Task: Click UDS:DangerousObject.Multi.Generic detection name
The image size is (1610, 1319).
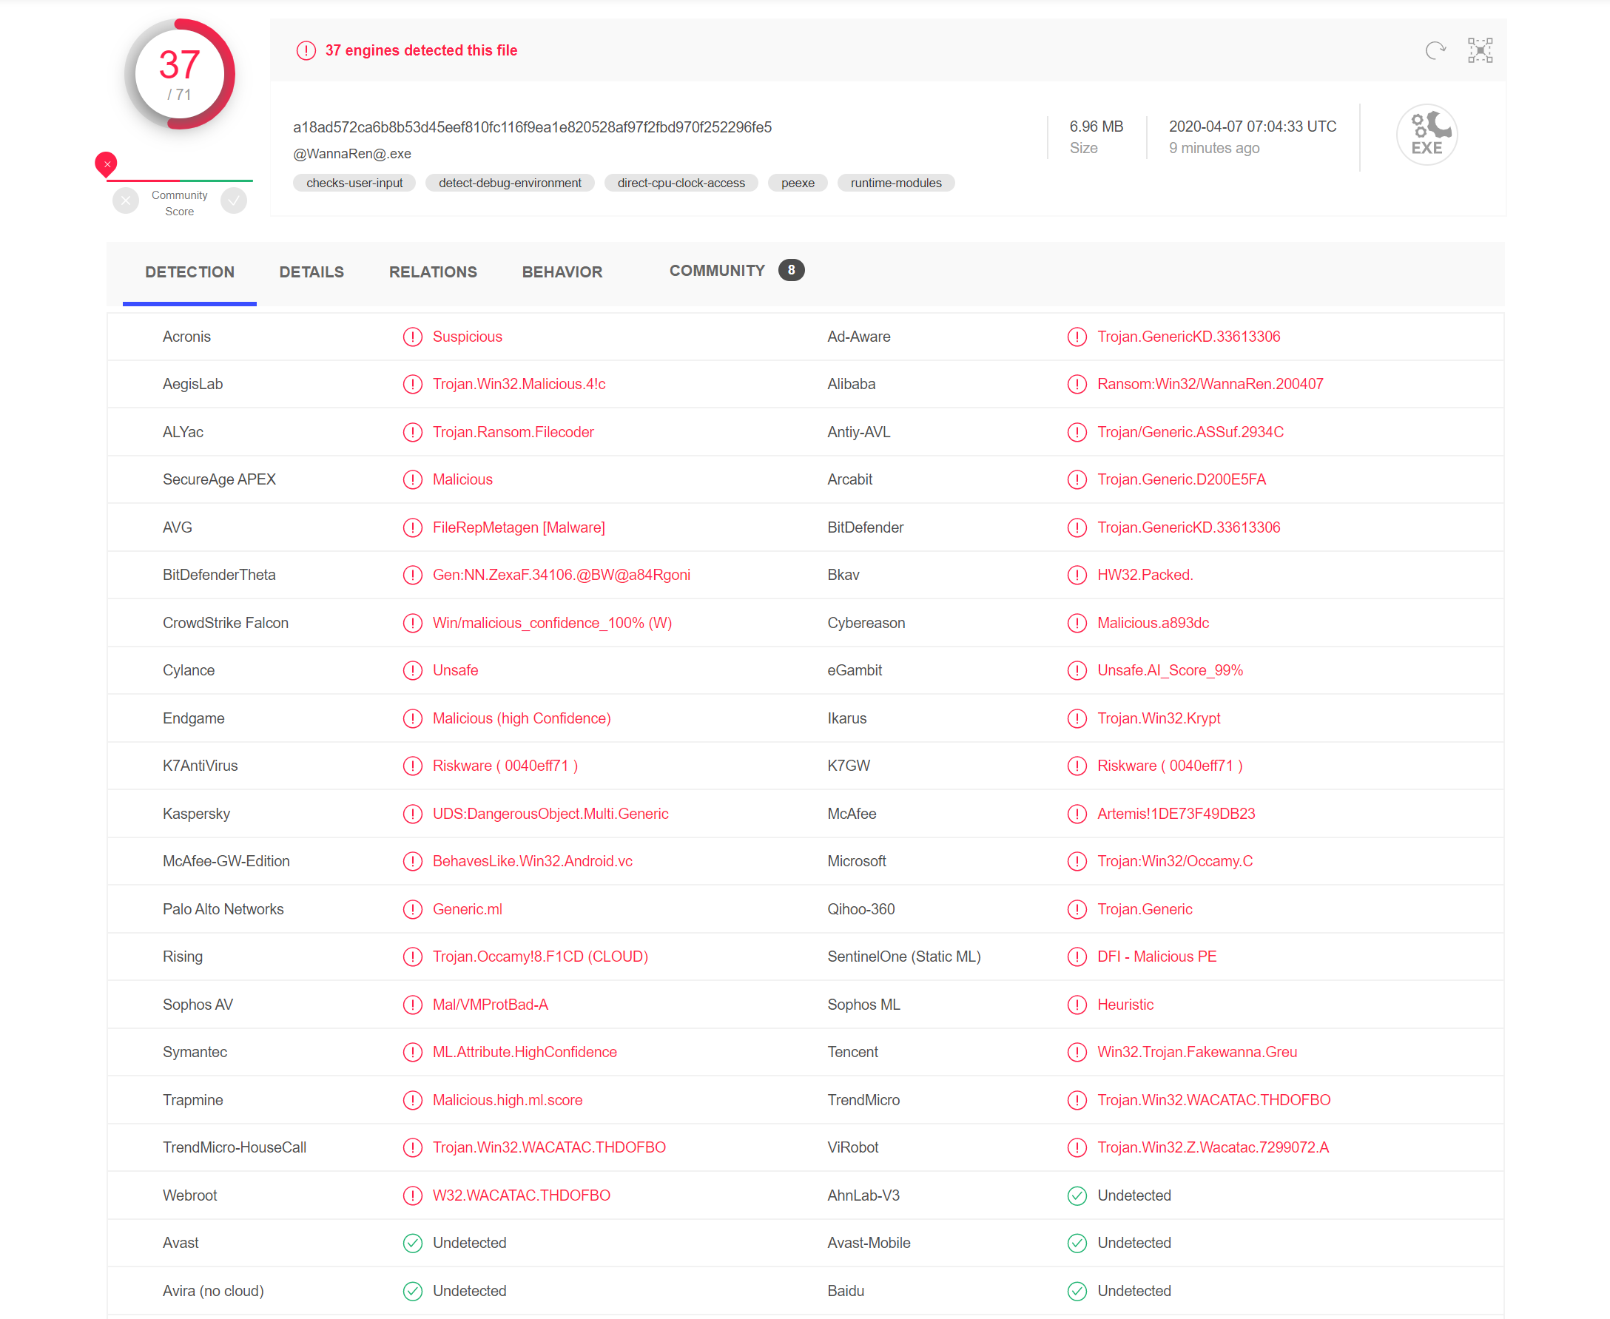Action: coord(551,814)
